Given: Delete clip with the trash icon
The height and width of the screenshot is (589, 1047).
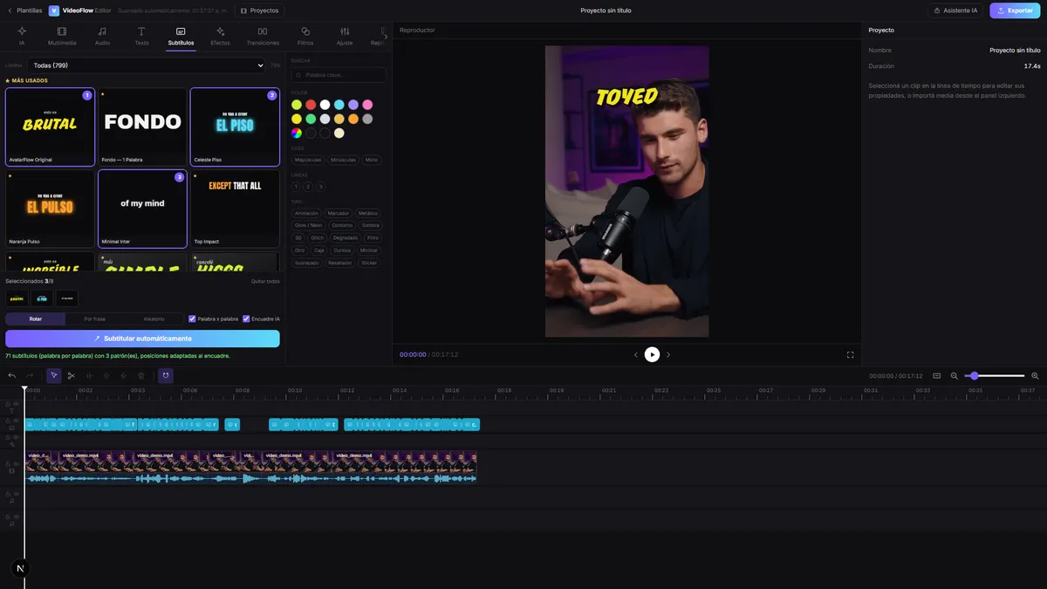Looking at the screenshot, I should pyautogui.click(x=141, y=375).
